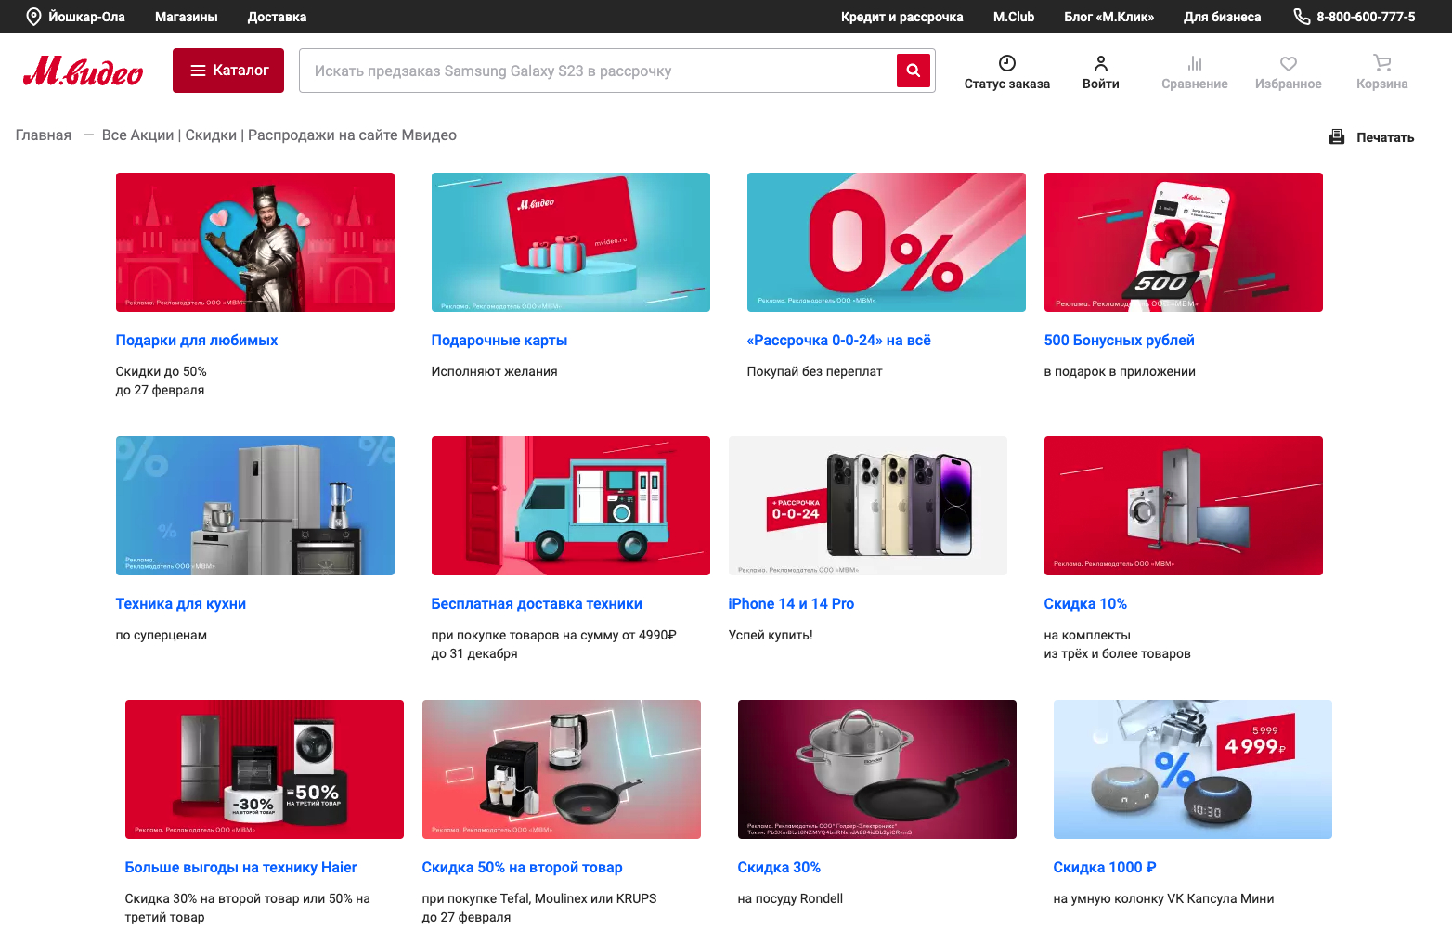The width and height of the screenshot is (1452, 929).
Task: Open the gift card promo banner image
Action: (x=571, y=242)
